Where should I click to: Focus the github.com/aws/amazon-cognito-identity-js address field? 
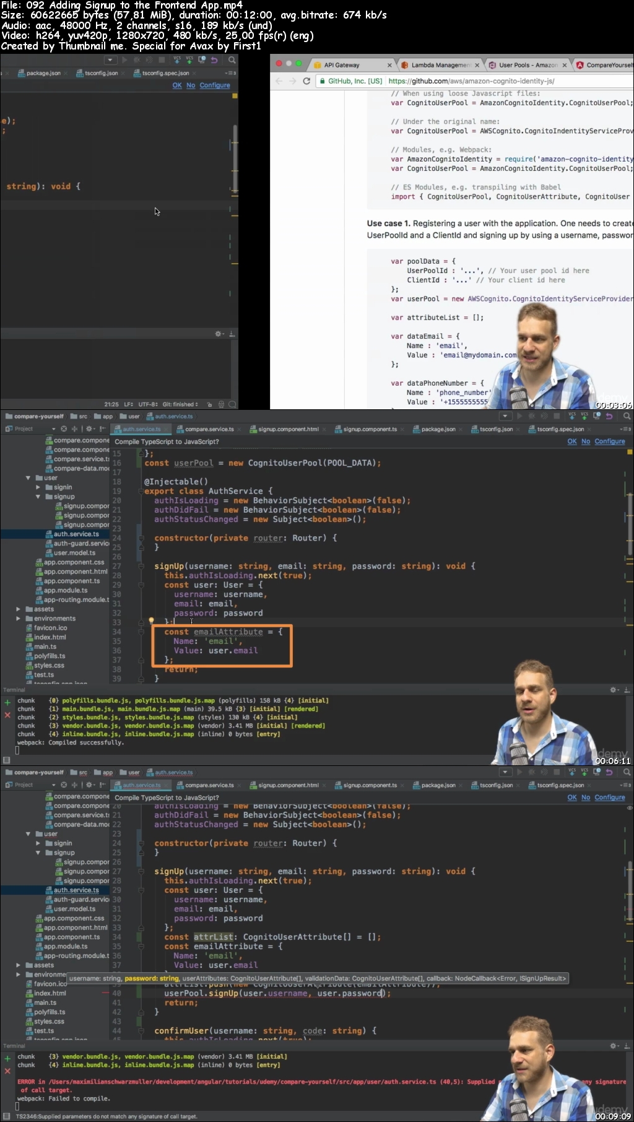click(x=471, y=81)
